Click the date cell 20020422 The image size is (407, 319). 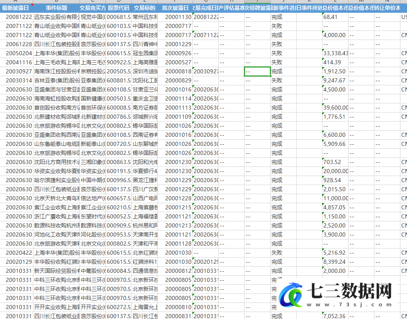[16, 253]
